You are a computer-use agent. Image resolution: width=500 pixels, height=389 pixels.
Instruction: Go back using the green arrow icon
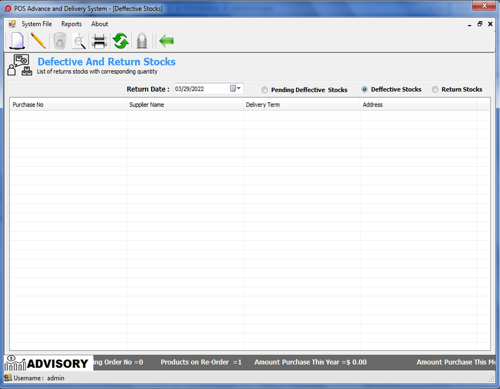(165, 41)
